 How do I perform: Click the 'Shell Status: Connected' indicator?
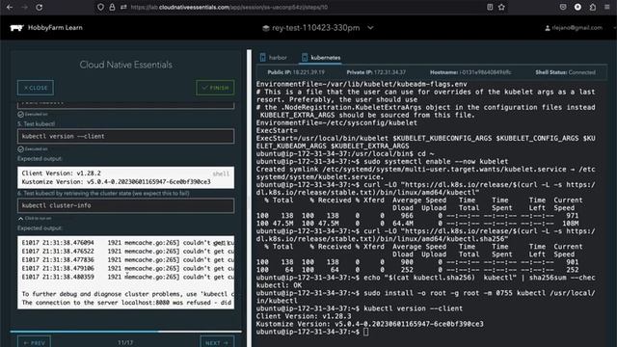coord(566,72)
